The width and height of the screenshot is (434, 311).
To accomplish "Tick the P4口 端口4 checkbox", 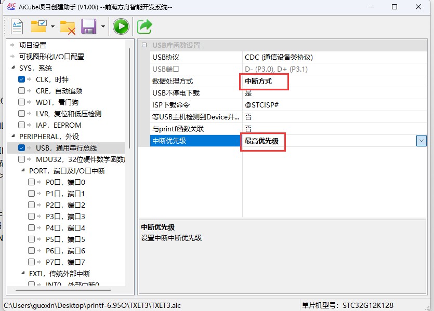I will coord(31,228).
